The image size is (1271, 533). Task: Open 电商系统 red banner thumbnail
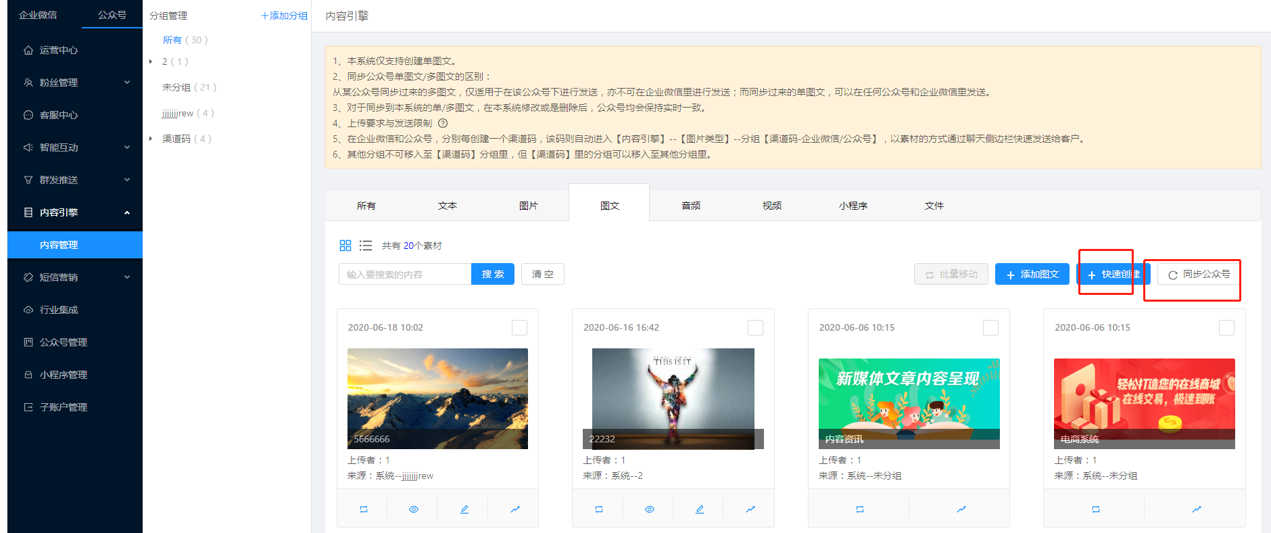1145,403
